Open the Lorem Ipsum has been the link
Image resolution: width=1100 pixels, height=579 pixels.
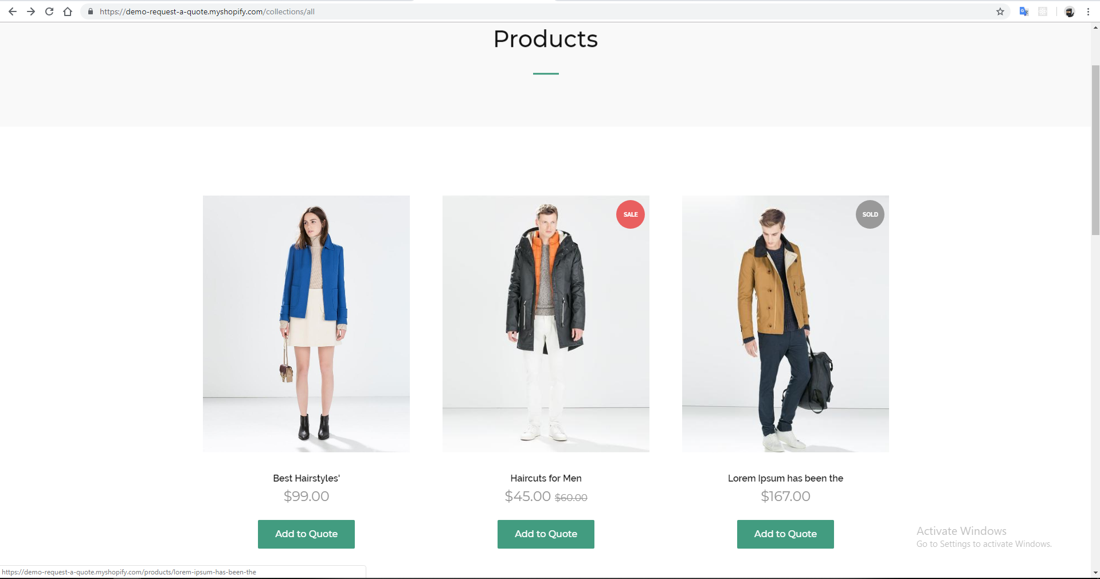[785, 478]
